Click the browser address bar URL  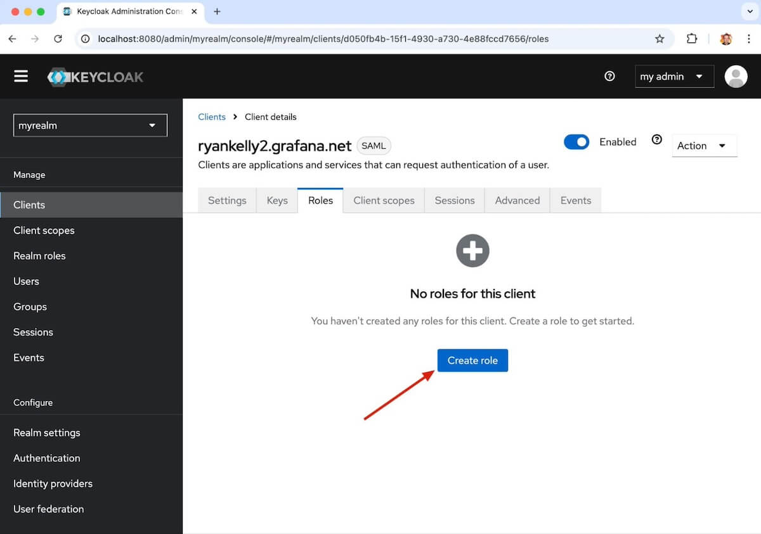323,39
